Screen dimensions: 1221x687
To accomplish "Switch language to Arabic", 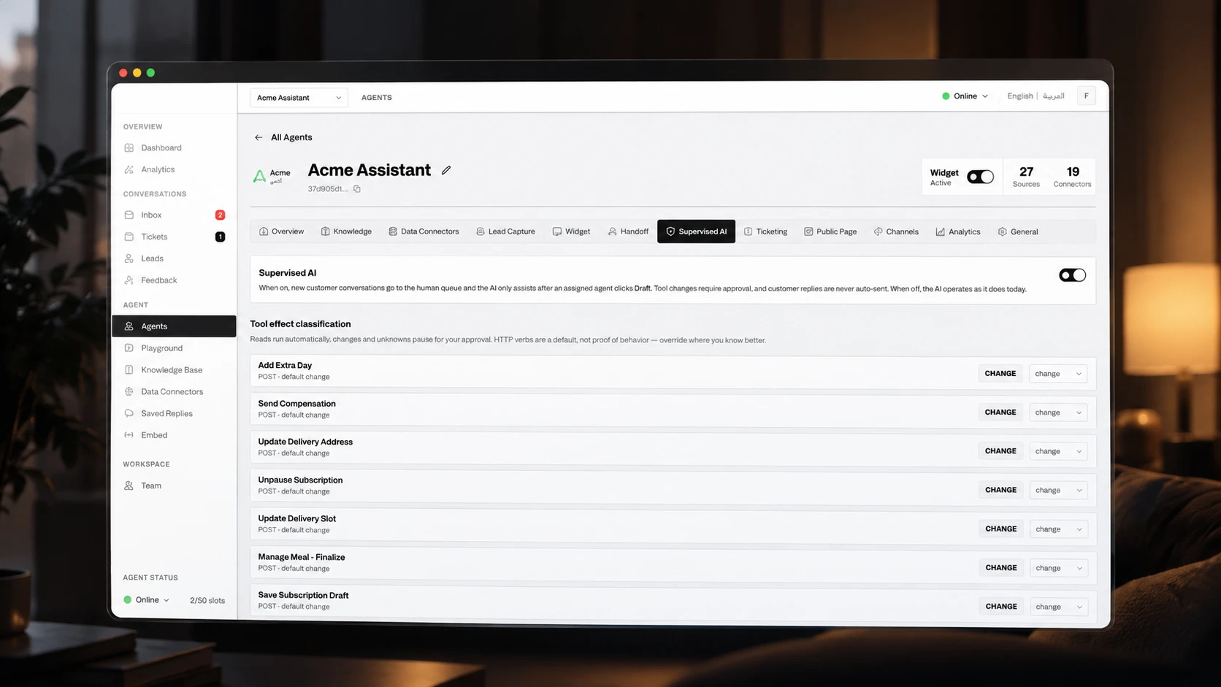I will 1053,96.
